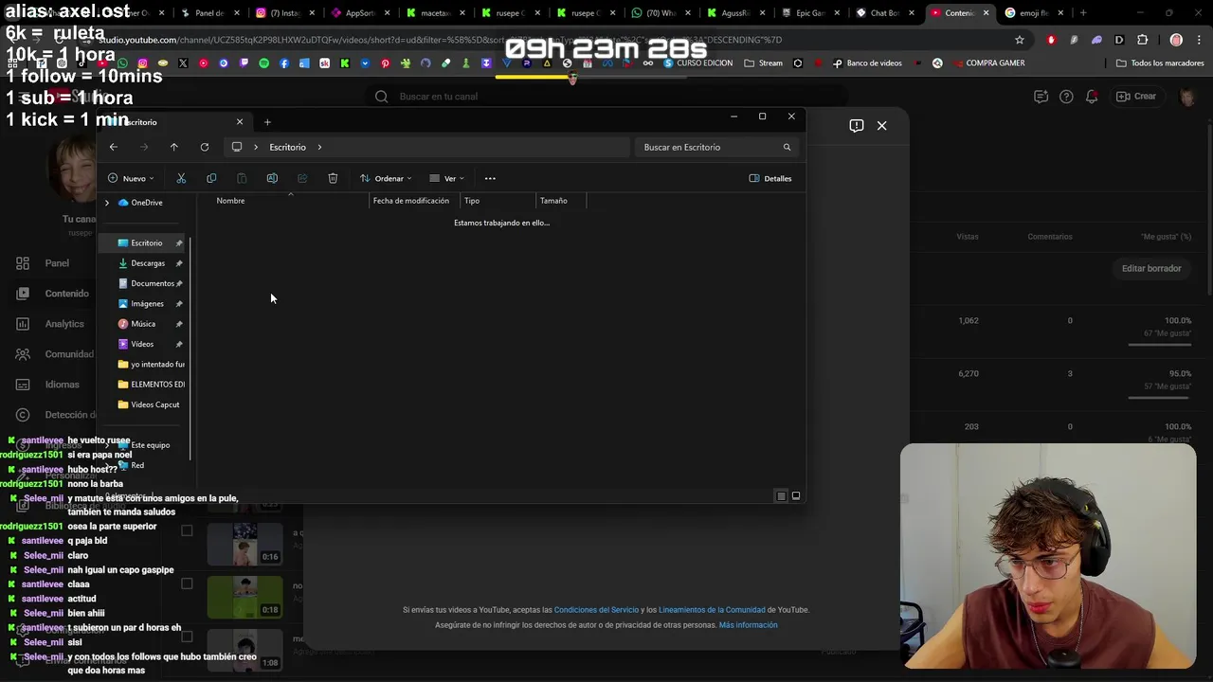Bookmark this page with the star icon
Viewport: 1213px width, 682px height.
tap(1020, 40)
